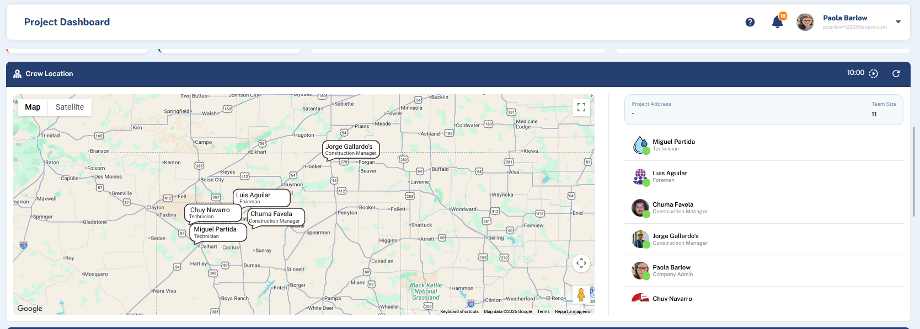Toggle fullscreen map view
Screen dimensions: 920x329
[581, 107]
